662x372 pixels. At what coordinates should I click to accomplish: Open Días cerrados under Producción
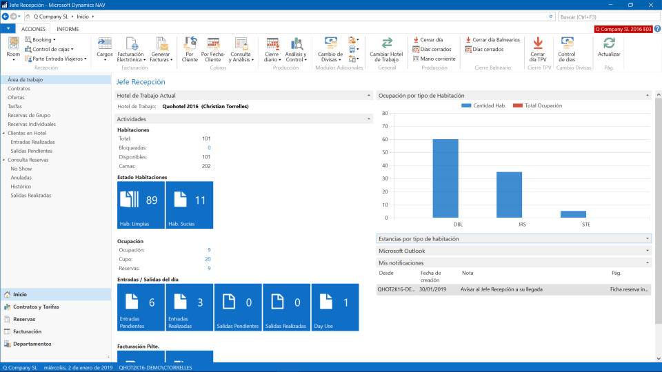[x=432, y=50]
